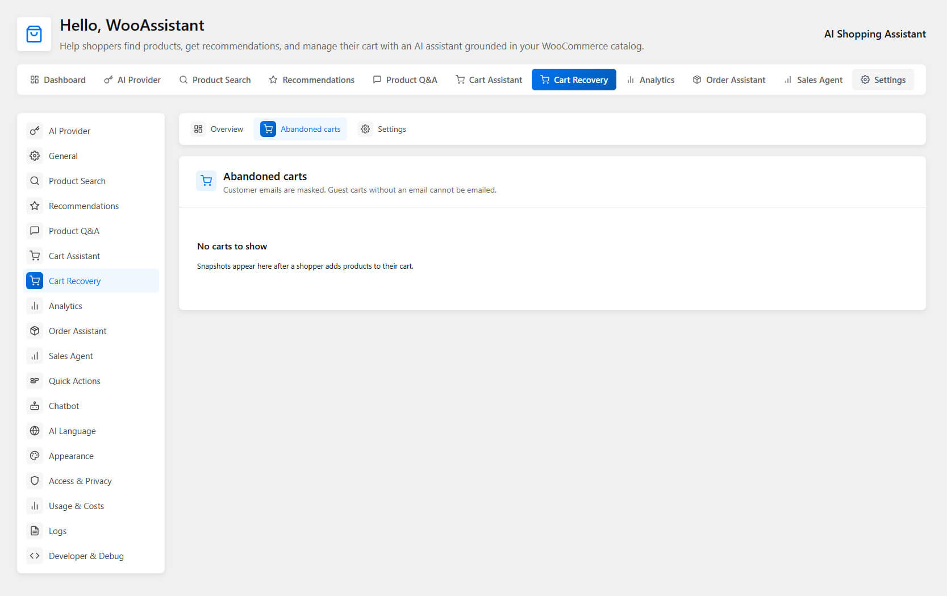Click the General gear icon in the sidebar
947x596 pixels.
pyautogui.click(x=35, y=156)
